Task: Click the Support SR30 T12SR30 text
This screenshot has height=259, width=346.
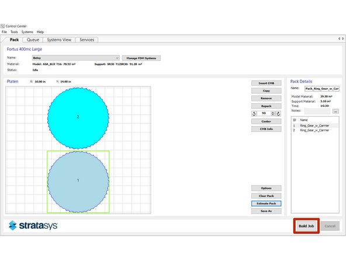Action: click(x=118, y=64)
